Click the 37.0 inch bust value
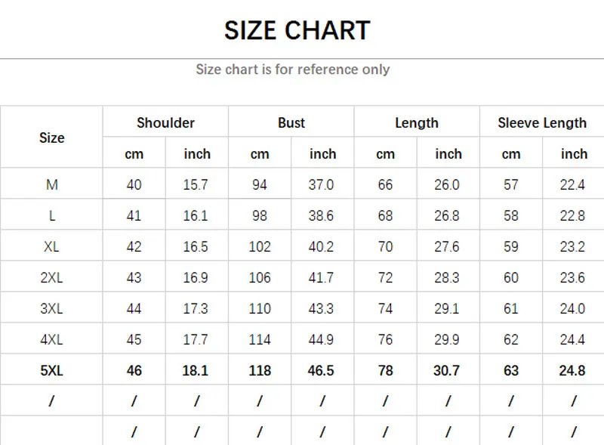This screenshot has height=445, width=604. (x=322, y=185)
